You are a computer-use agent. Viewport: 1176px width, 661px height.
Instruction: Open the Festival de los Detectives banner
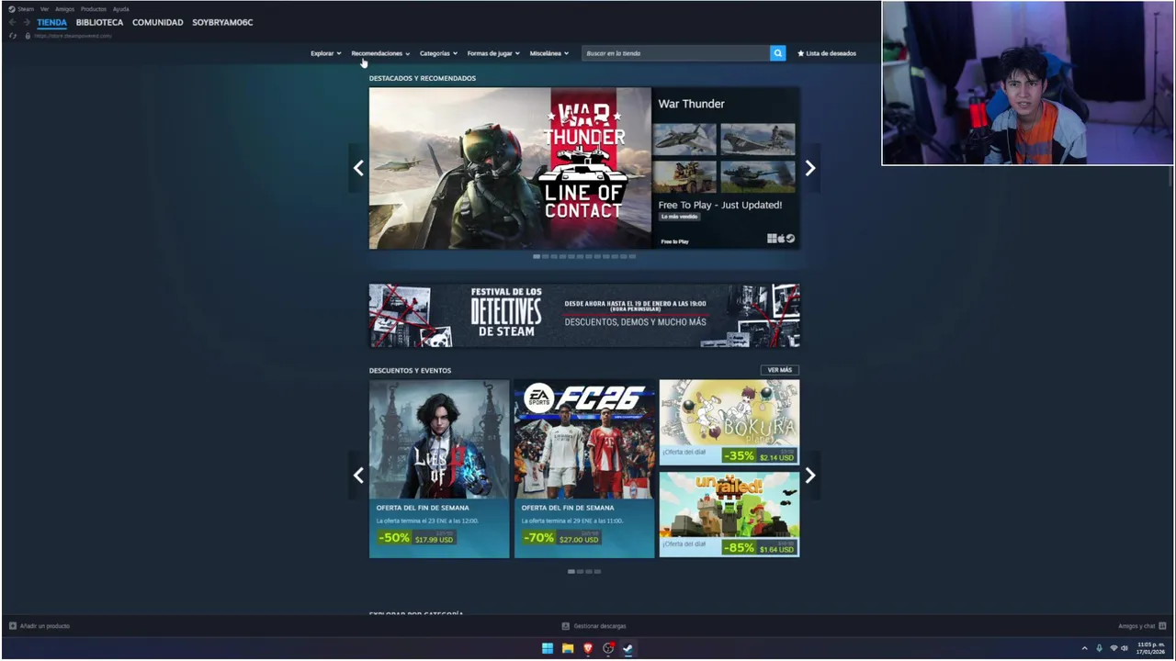point(584,316)
